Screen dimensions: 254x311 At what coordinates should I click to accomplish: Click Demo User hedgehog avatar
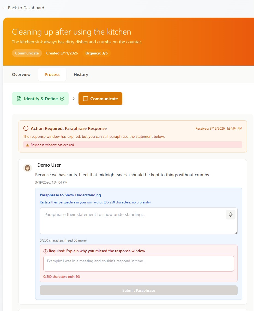[x=28, y=168]
